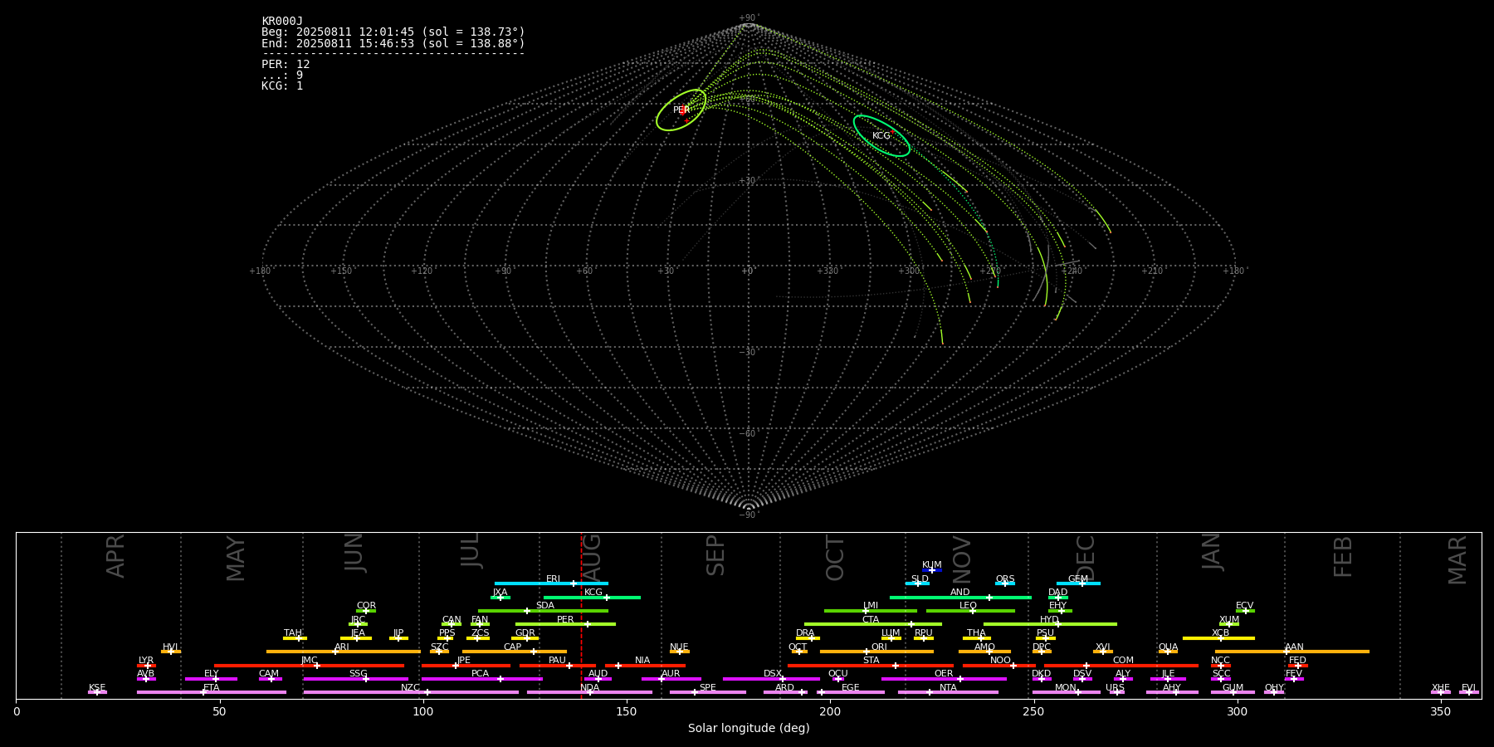The width and height of the screenshot is (1494, 747).
Task: Select the 'Beg: 20250811 12:01:45' line
Action: [x=393, y=32]
